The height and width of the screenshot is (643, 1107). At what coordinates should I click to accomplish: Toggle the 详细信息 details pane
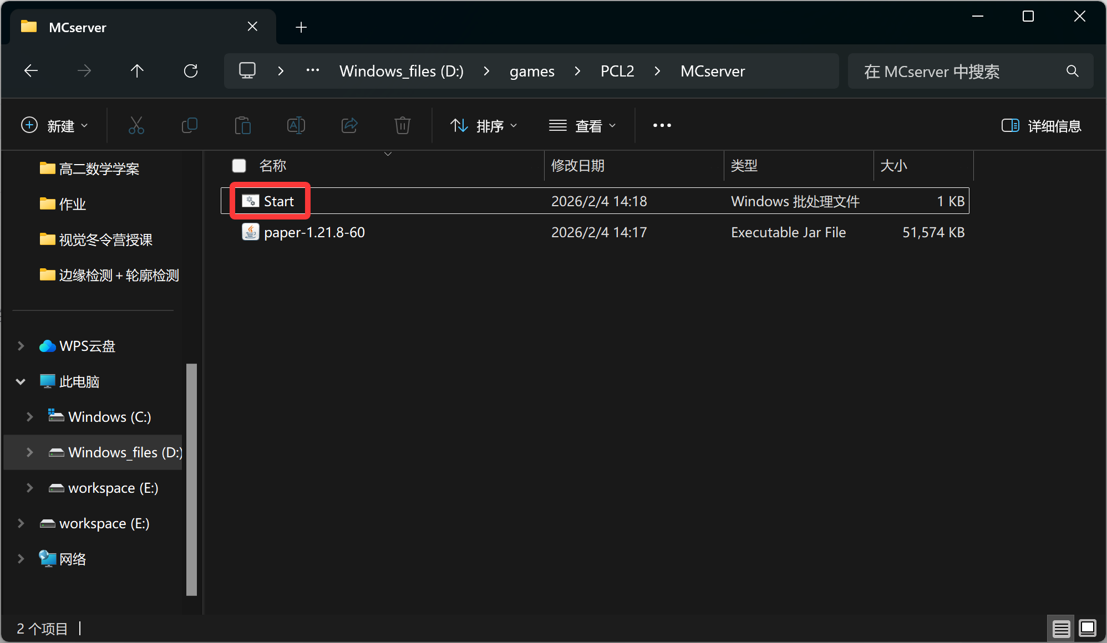click(1041, 126)
